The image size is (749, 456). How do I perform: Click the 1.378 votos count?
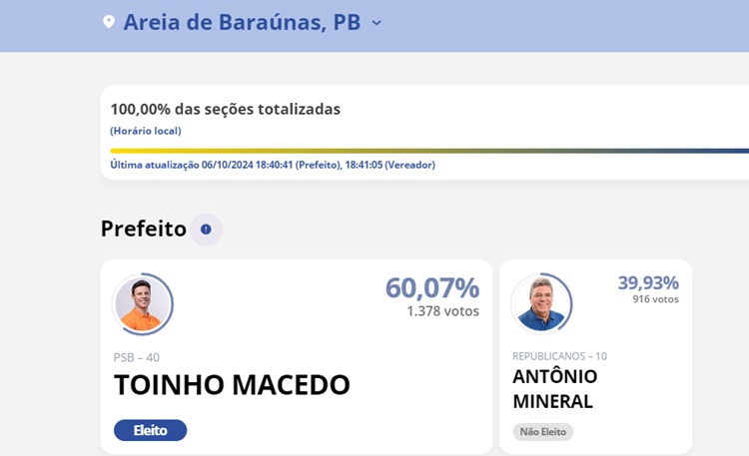[442, 311]
